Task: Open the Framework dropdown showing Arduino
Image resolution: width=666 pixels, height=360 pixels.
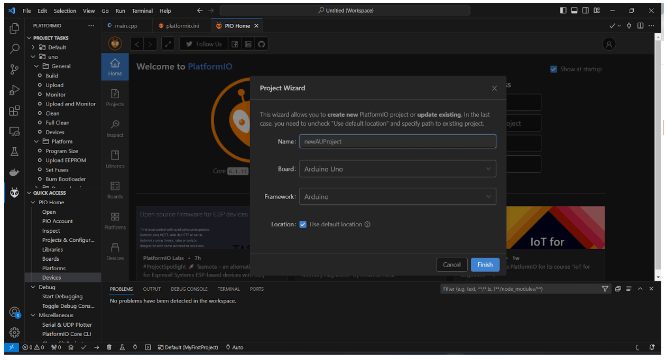Action: 397,196
